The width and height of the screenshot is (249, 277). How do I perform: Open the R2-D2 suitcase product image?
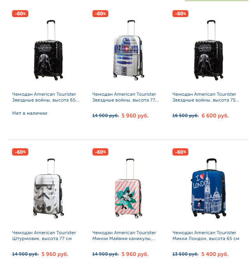(x=129, y=50)
